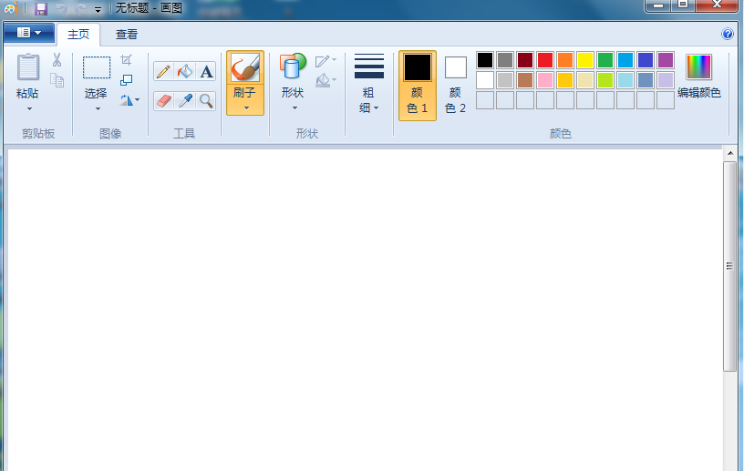
Task: Click the Save floppy disk icon
Action: tap(41, 8)
